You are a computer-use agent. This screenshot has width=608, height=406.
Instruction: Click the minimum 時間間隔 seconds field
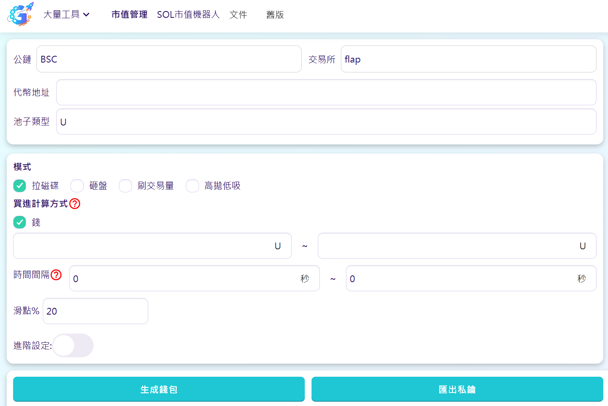[x=194, y=278]
